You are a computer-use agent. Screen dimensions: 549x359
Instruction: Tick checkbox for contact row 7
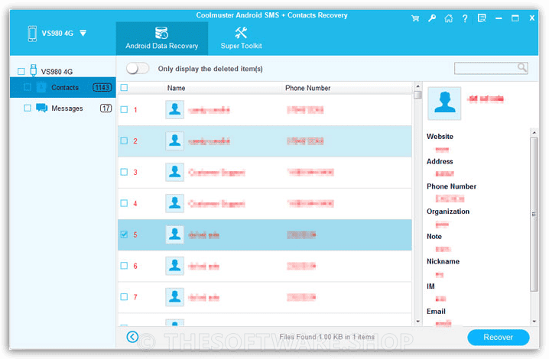point(124,296)
